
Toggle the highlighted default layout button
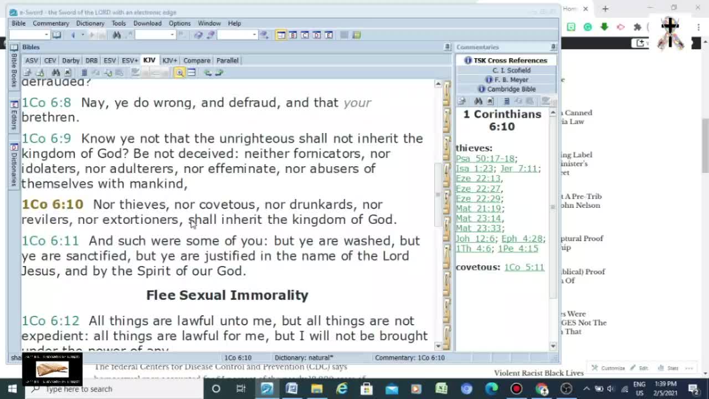[281, 35]
